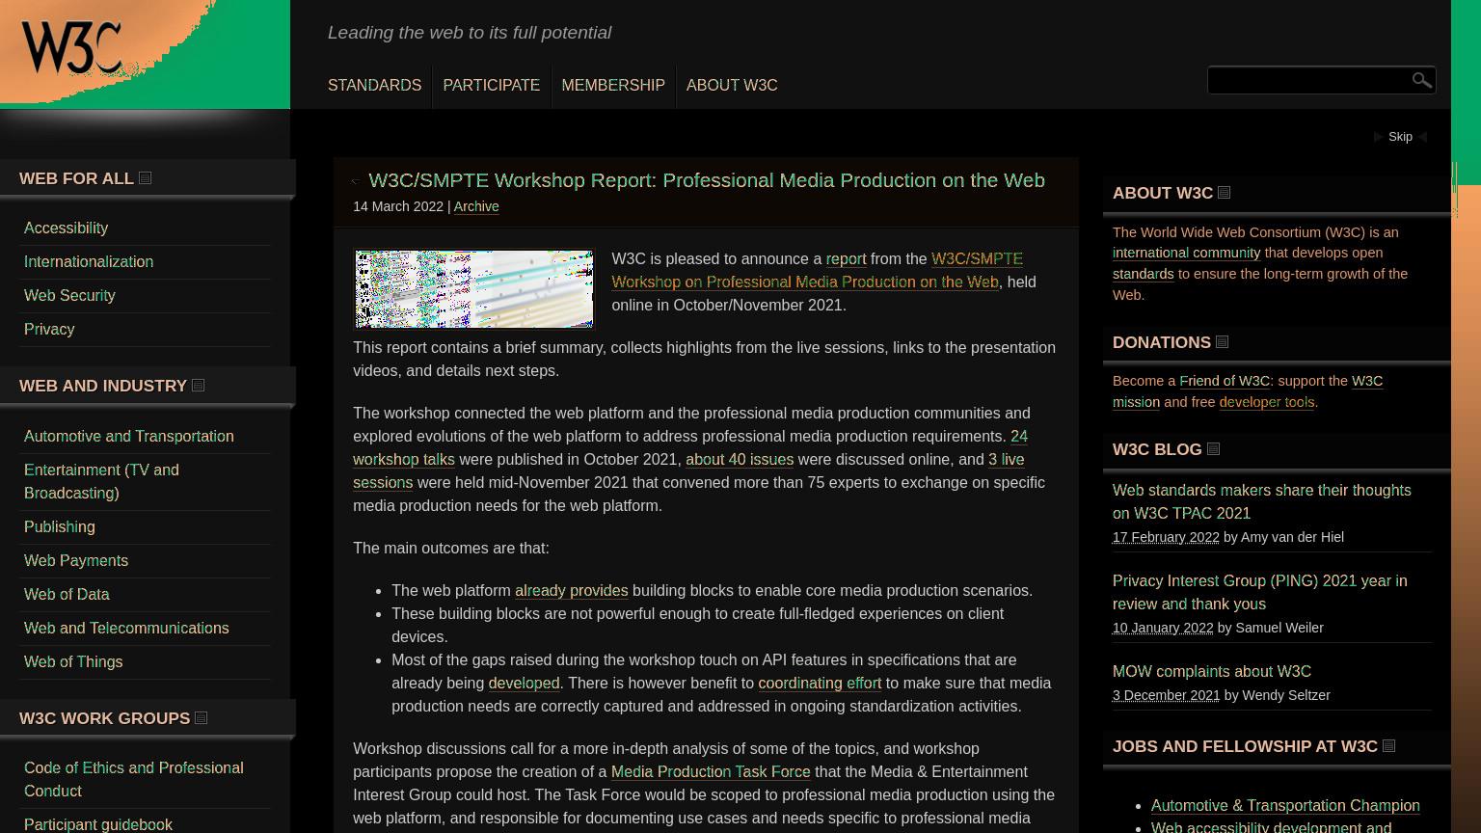Collapse the Jobs and Fellowship section
Image resolution: width=1481 pixels, height=833 pixels.
pos(1389,746)
